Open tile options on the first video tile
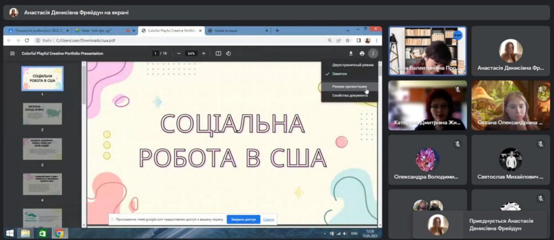Viewport: 554px width, 240px height. pyautogui.click(x=458, y=36)
